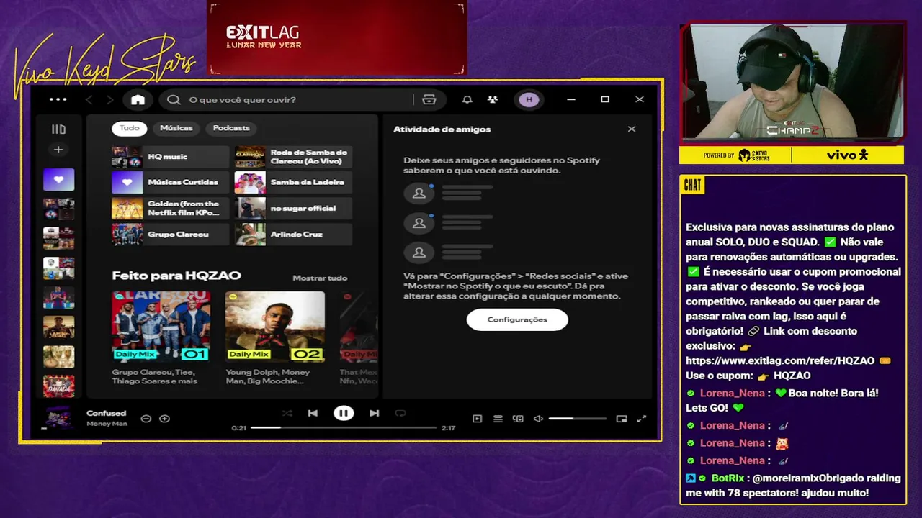
Task: Select the 'Músicas' filter chip
Action: 176,128
